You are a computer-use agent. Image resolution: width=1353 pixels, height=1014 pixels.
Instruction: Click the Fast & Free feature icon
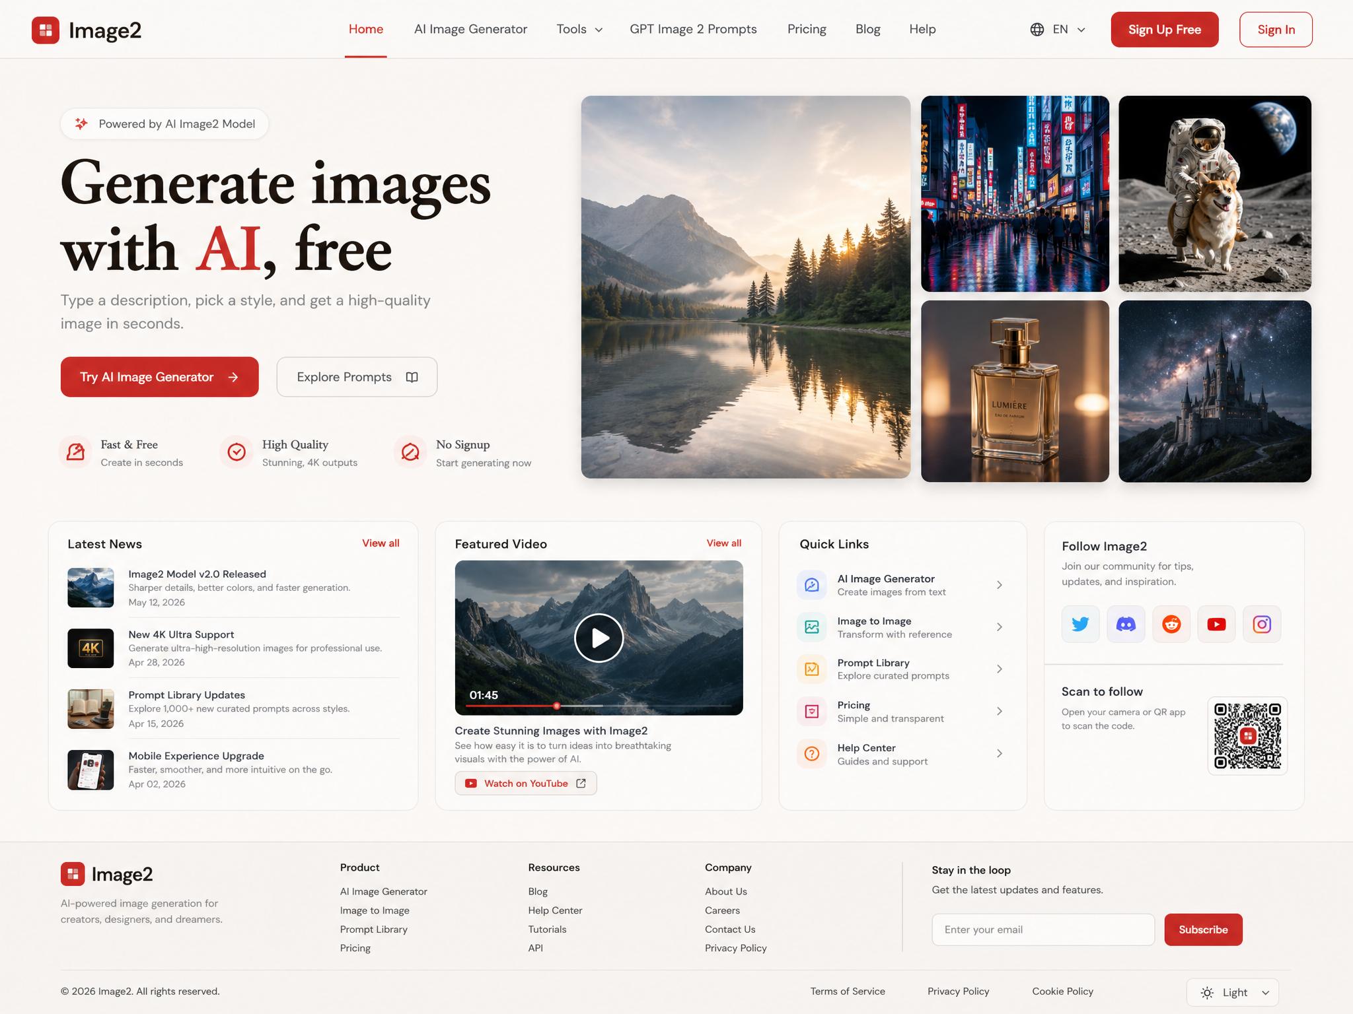pos(75,452)
